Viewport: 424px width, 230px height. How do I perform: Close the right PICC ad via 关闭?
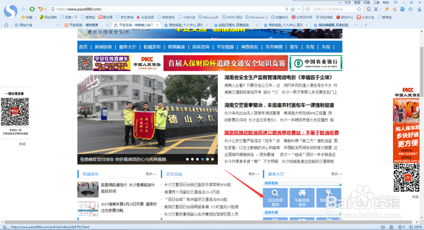(x=415, y=197)
